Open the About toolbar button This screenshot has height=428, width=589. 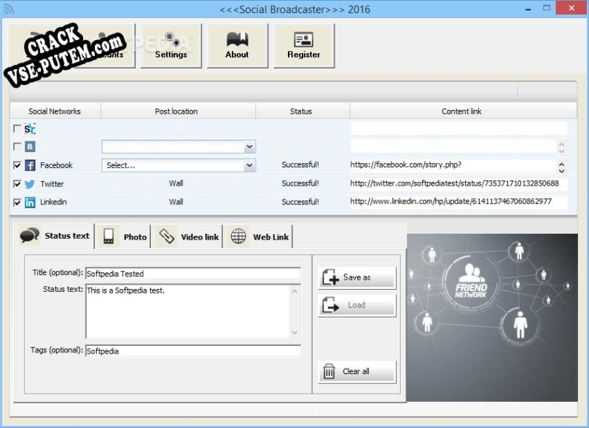click(x=238, y=46)
